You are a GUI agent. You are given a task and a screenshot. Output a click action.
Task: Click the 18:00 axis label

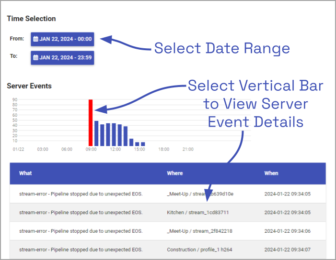pos(164,149)
